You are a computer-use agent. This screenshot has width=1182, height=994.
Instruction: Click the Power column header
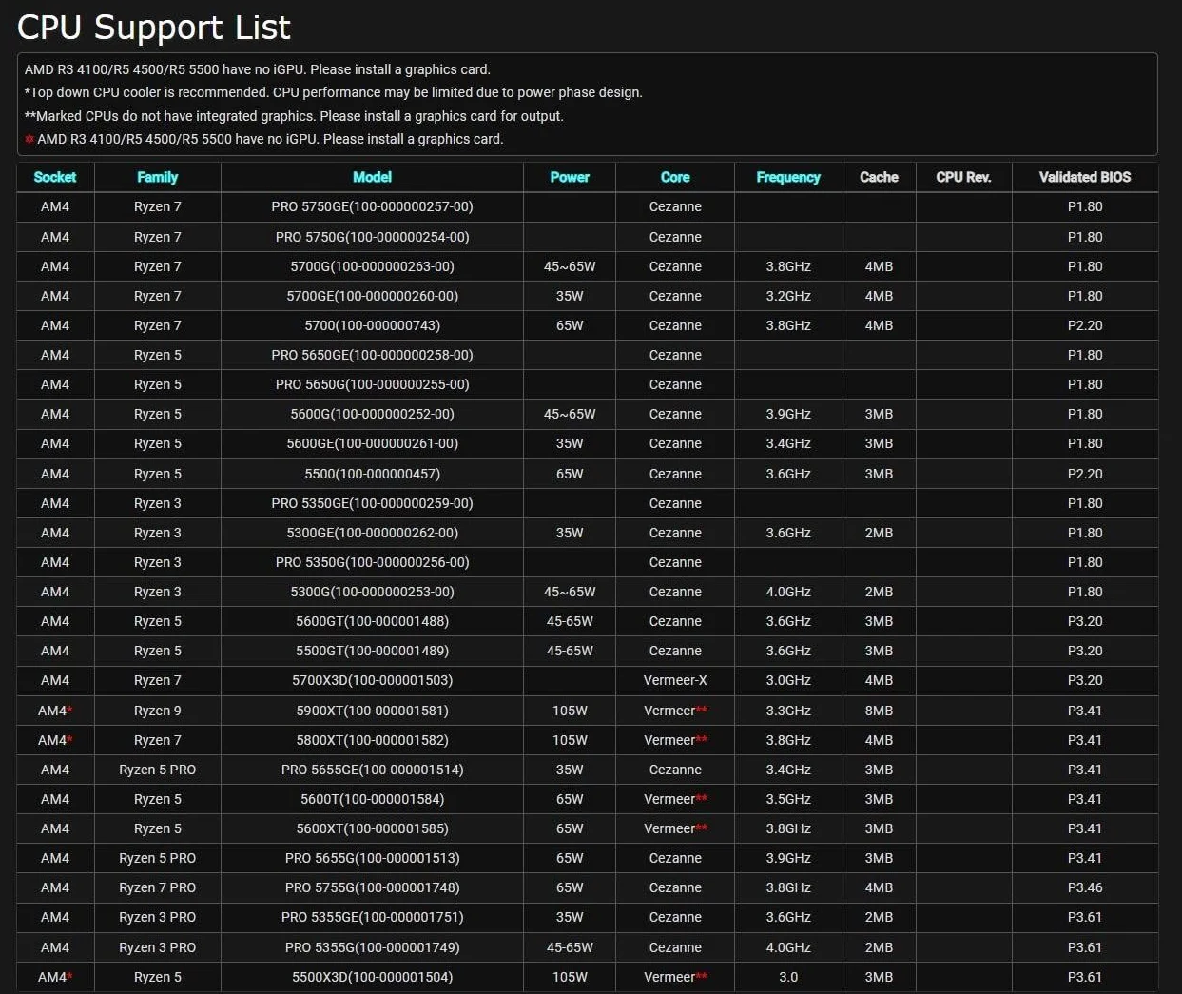[x=570, y=177]
